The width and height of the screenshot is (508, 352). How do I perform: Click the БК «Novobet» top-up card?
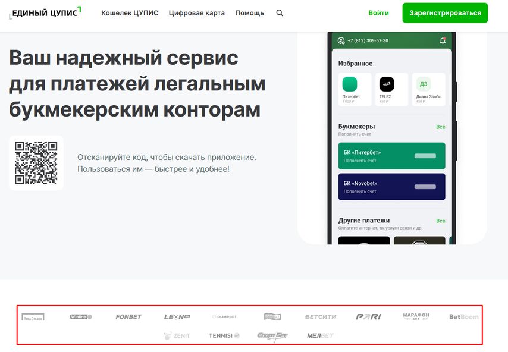pos(391,187)
